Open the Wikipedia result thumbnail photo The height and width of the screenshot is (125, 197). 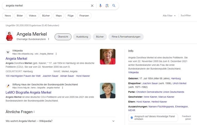coord(108,57)
